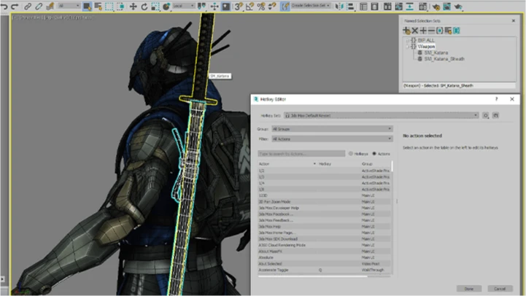
Task: Click Highlight Selected Objects icon
Action: coord(456,31)
